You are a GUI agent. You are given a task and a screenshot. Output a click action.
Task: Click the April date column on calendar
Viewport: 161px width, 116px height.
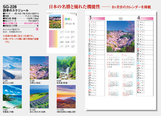click(145, 58)
